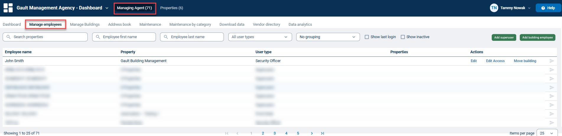Click the magnifier in Employee first name
562x136 pixels.
[98, 37]
